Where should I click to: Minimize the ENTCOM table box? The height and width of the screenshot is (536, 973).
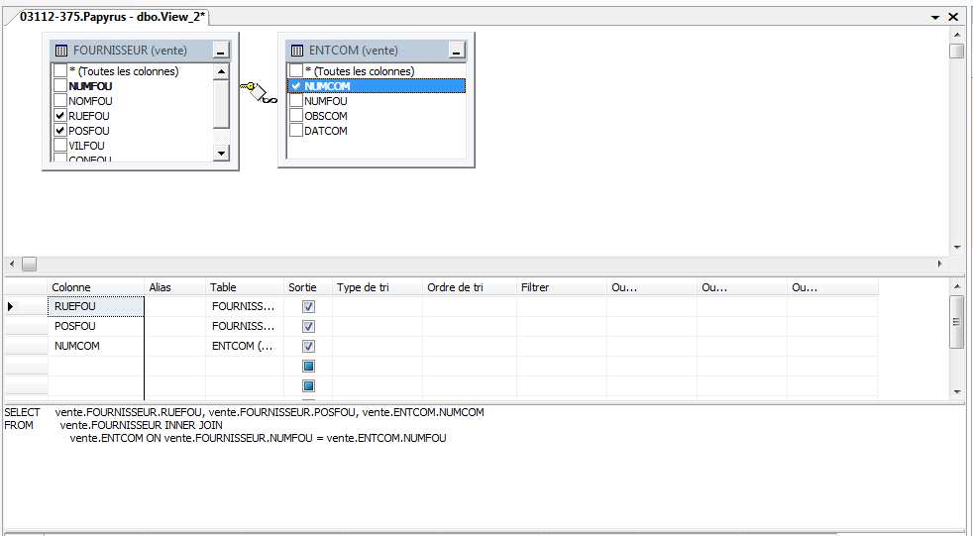[456, 51]
